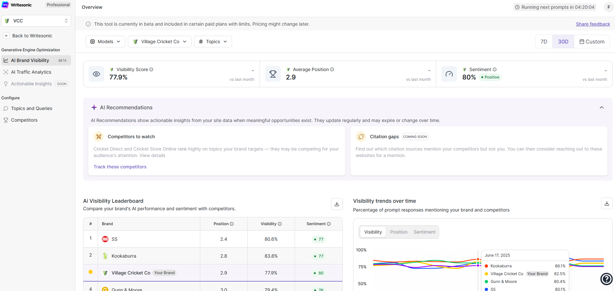615x291 pixels.
Task: Select Actionable Insights menu item
Action: point(36,84)
